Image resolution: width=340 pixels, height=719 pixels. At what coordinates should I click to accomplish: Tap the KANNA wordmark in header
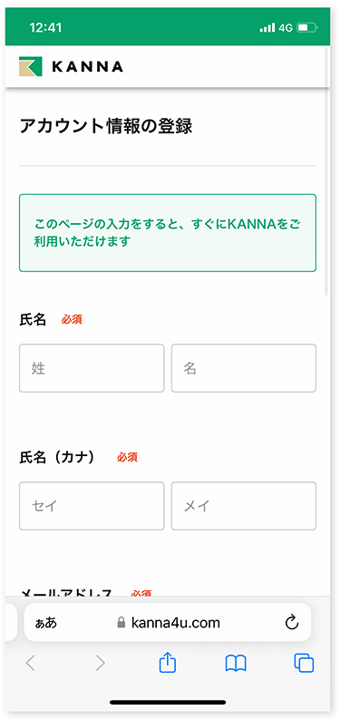[x=88, y=67]
